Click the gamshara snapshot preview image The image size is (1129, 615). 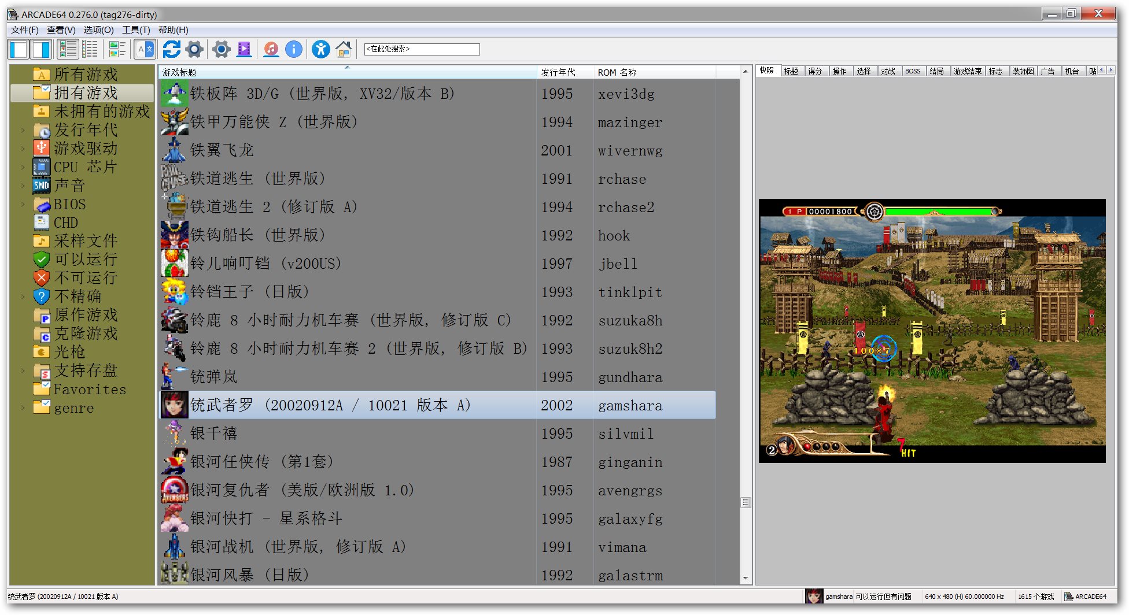(x=932, y=331)
